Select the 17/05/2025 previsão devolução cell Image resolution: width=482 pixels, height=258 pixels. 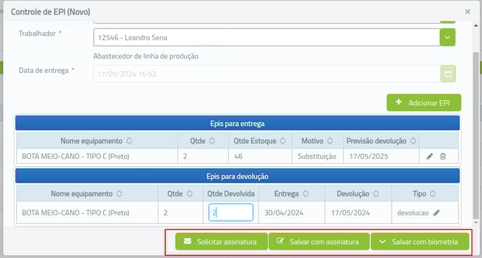pos(381,156)
